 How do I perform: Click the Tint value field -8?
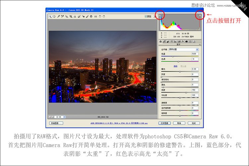195,59
